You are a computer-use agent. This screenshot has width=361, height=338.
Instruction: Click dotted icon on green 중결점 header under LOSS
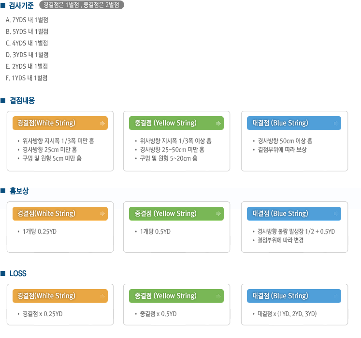(218, 296)
